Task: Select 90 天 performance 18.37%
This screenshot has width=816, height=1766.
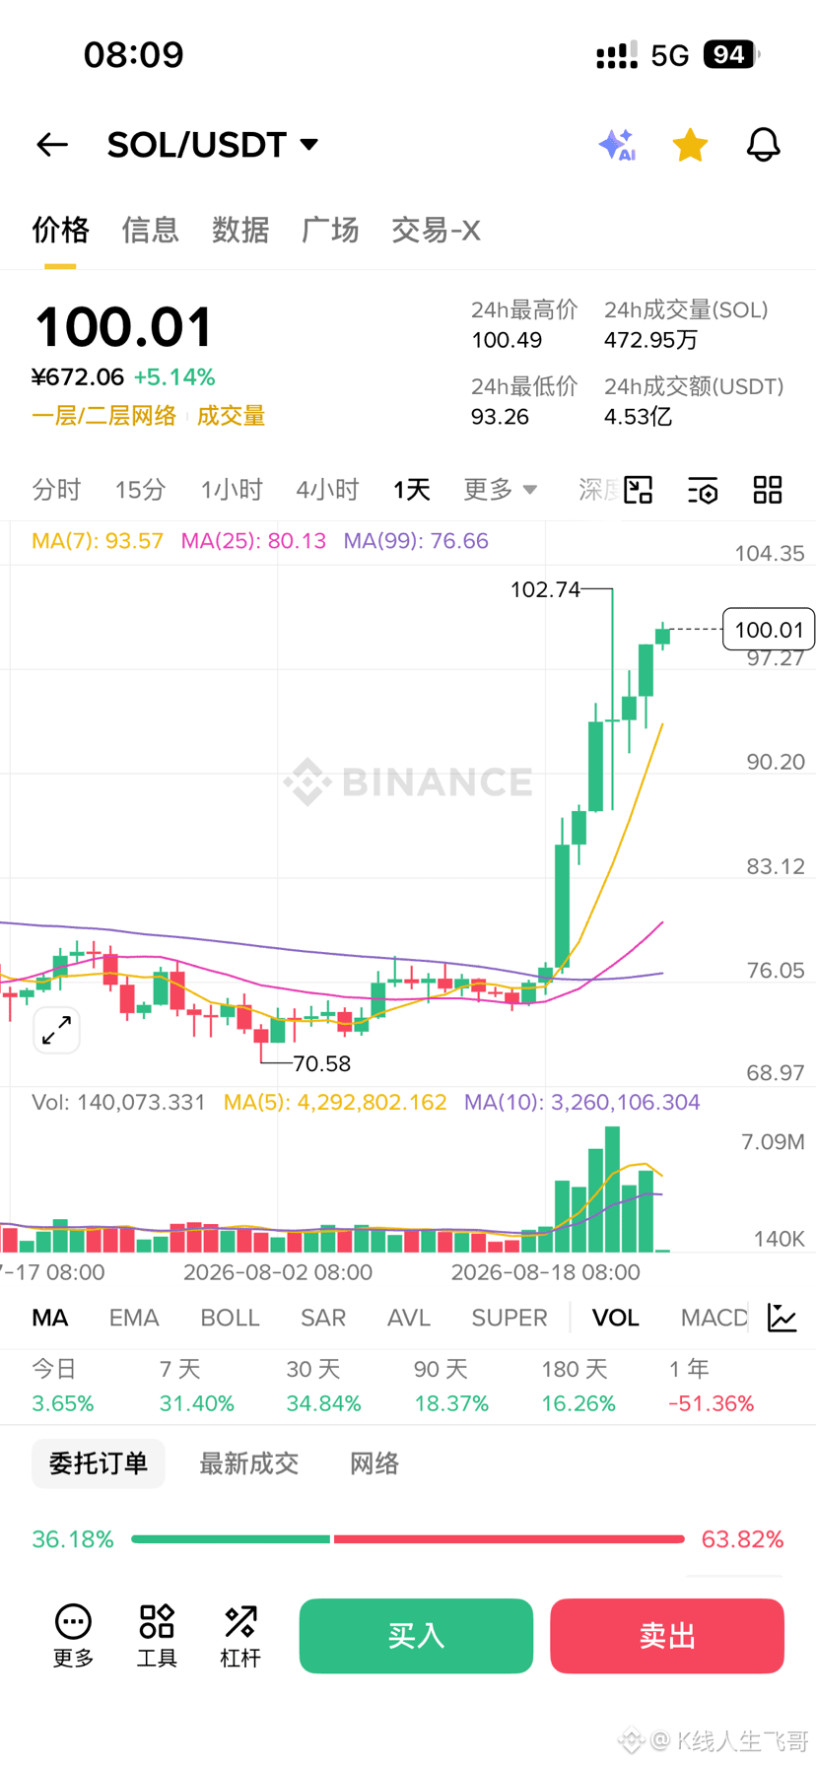Action: (451, 1387)
